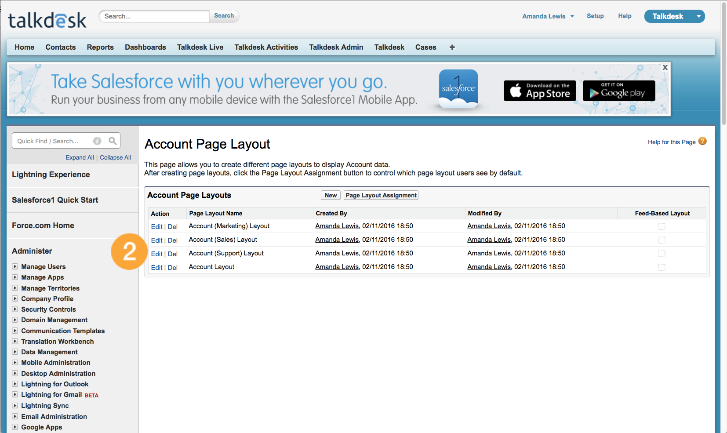Toggle Feed-Based checkbox for Account Layout row
The width and height of the screenshot is (727, 433).
pos(662,267)
